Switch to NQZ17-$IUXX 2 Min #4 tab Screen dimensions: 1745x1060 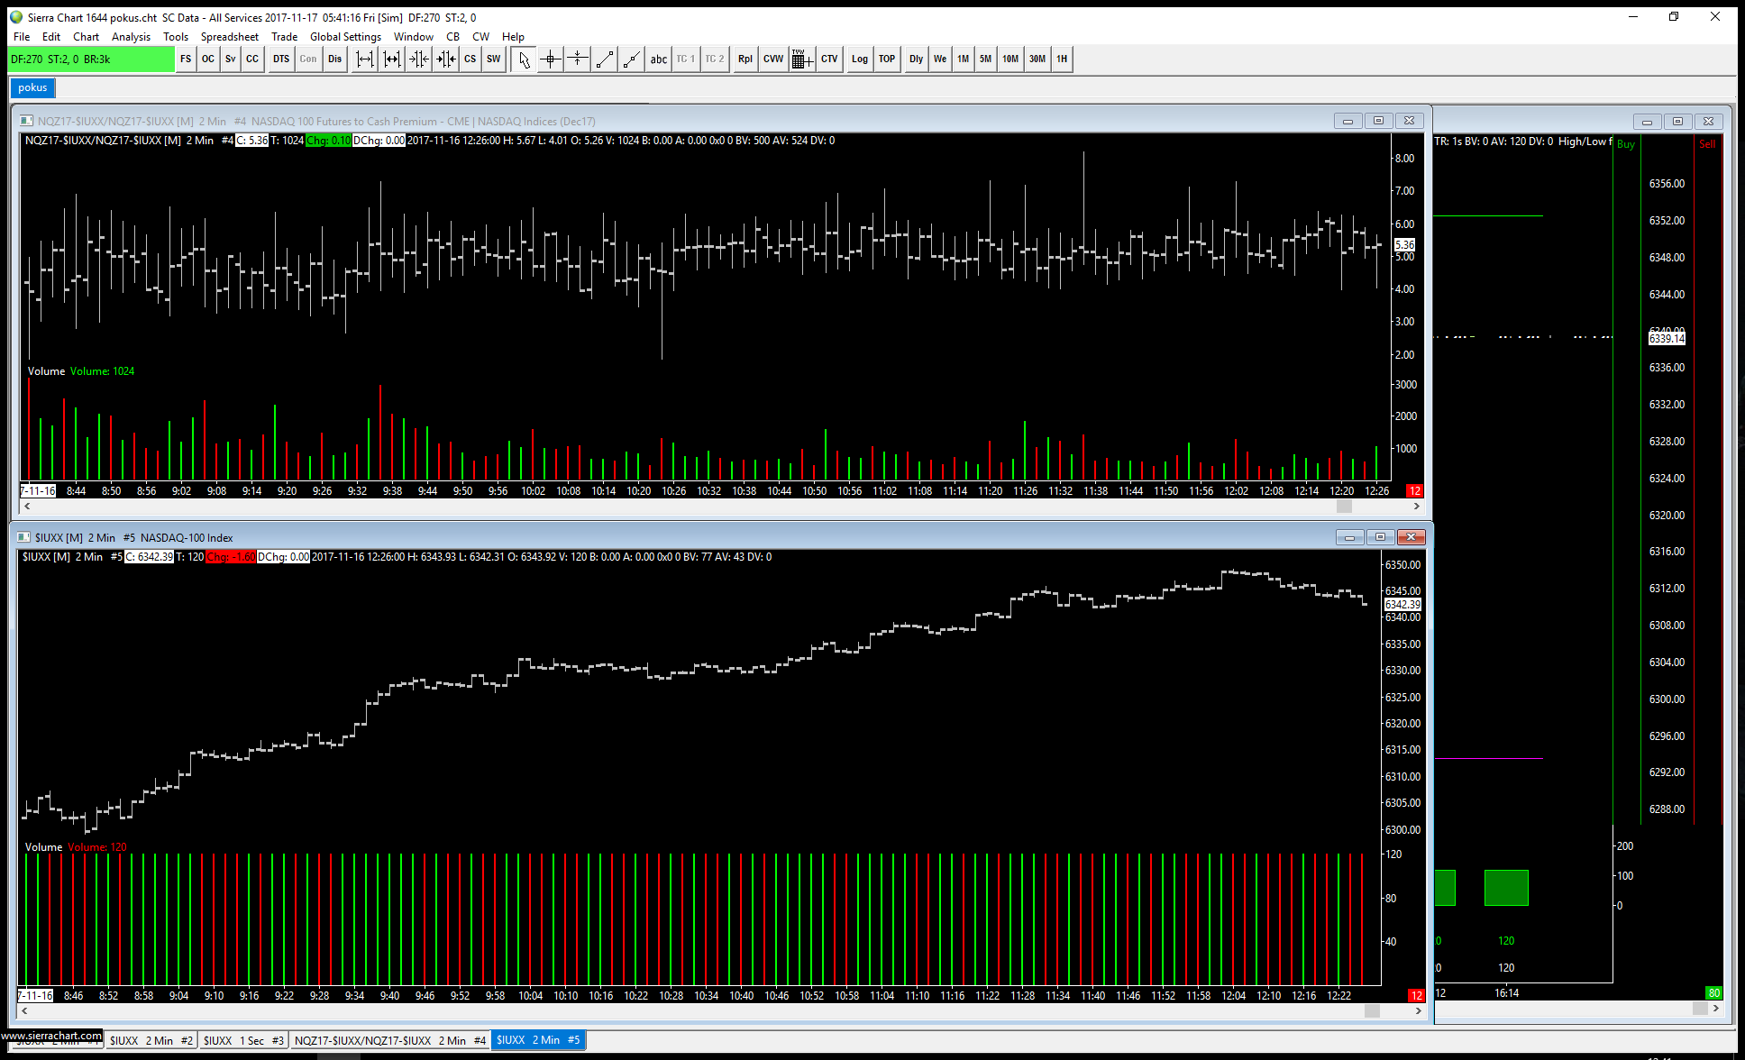pyautogui.click(x=389, y=1040)
